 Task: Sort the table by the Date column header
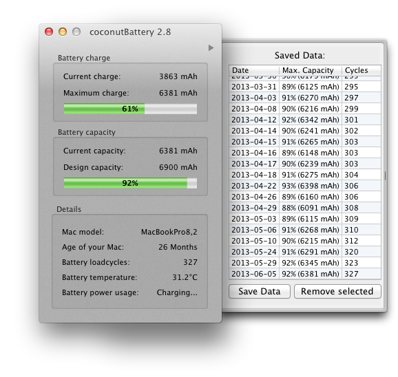pyautogui.click(x=254, y=70)
